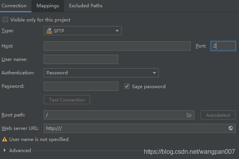This screenshot has width=239, height=159.
Task: Click the SFTP icon in Type field
Action: point(49,31)
